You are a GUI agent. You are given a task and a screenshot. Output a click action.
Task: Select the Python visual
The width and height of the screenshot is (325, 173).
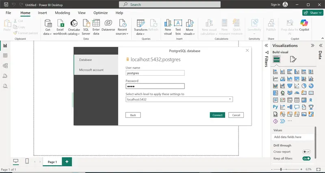pos(275,107)
